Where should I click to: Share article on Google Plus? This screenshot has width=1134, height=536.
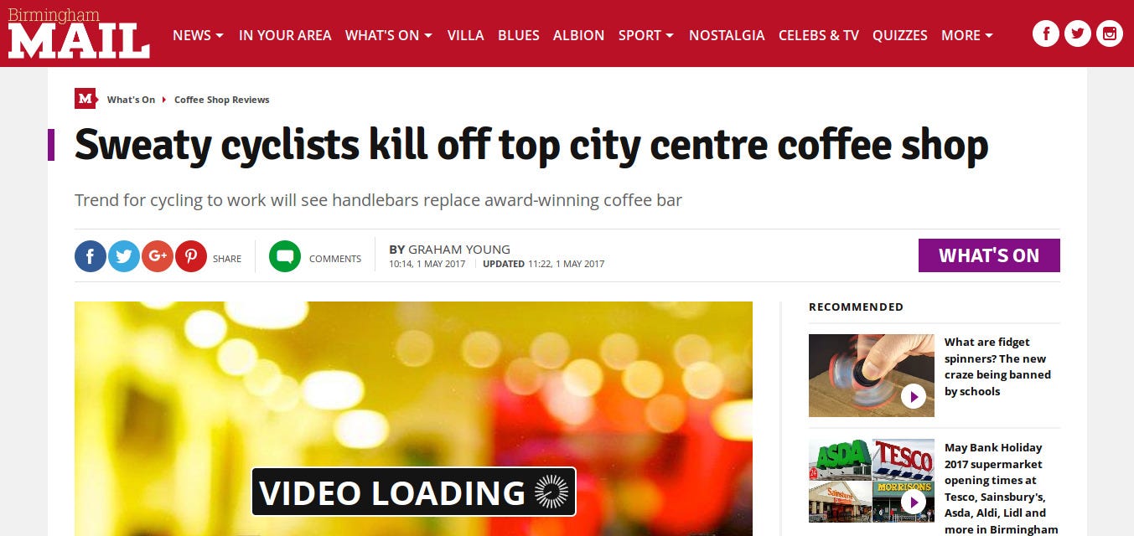click(x=158, y=256)
